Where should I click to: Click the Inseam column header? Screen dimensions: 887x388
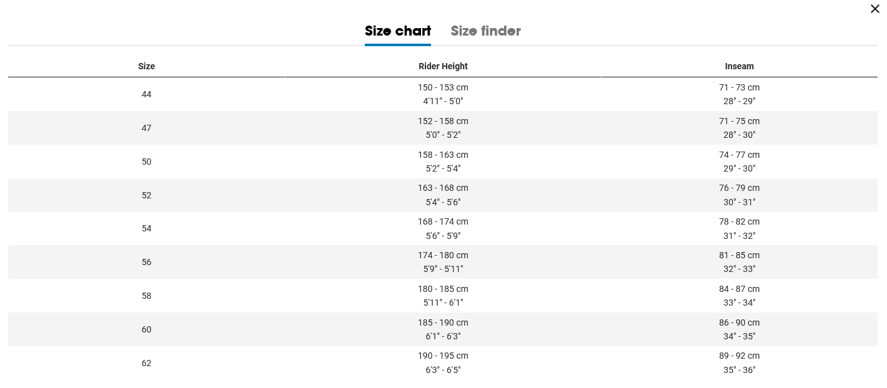click(739, 66)
